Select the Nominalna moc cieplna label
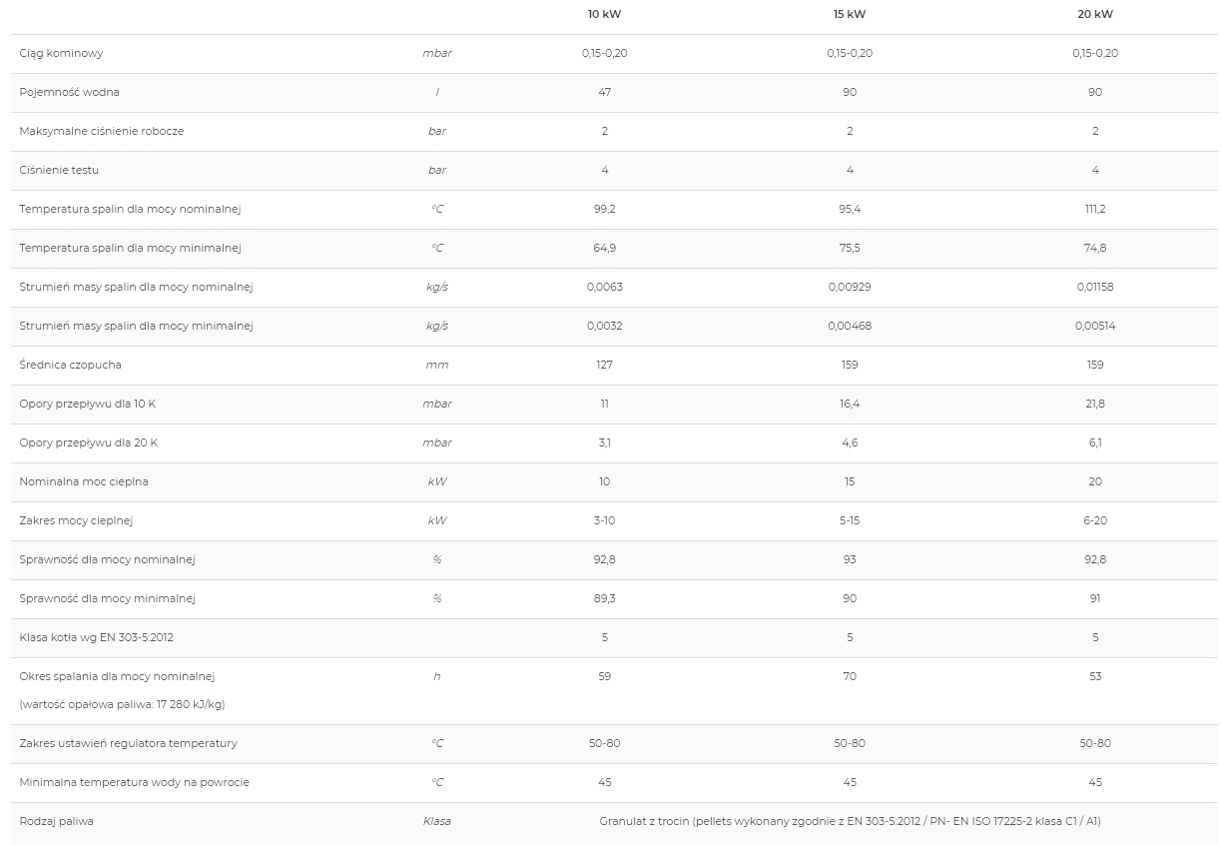 click(83, 481)
